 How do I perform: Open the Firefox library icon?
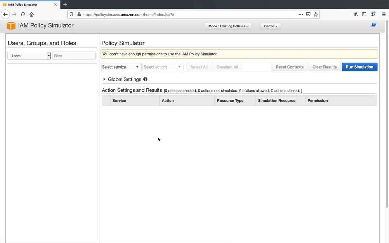[x=356, y=15]
